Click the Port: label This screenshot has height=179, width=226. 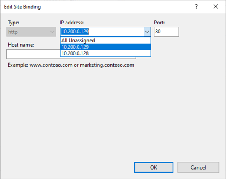159,23
